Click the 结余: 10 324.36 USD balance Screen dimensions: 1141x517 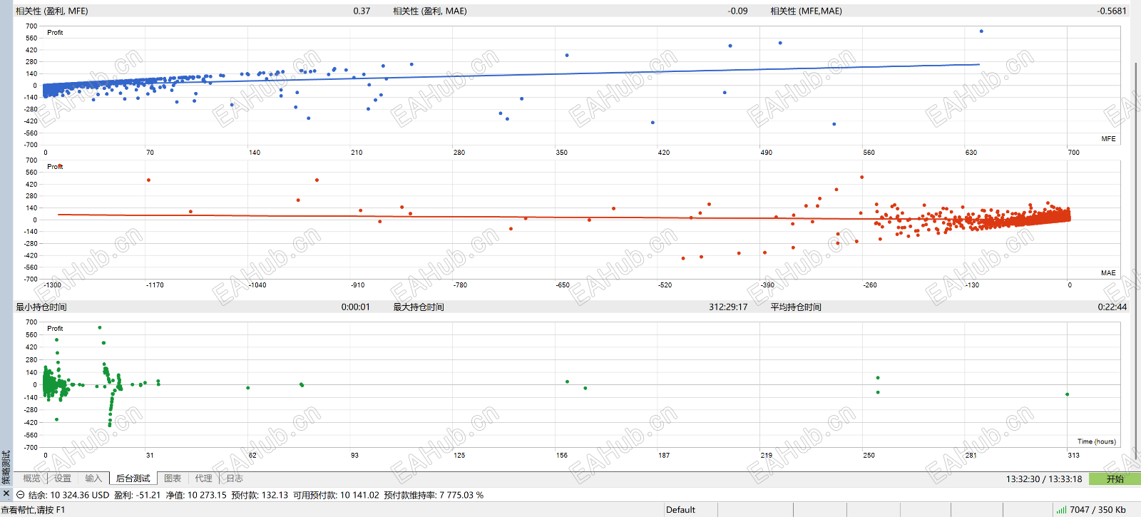coord(69,495)
